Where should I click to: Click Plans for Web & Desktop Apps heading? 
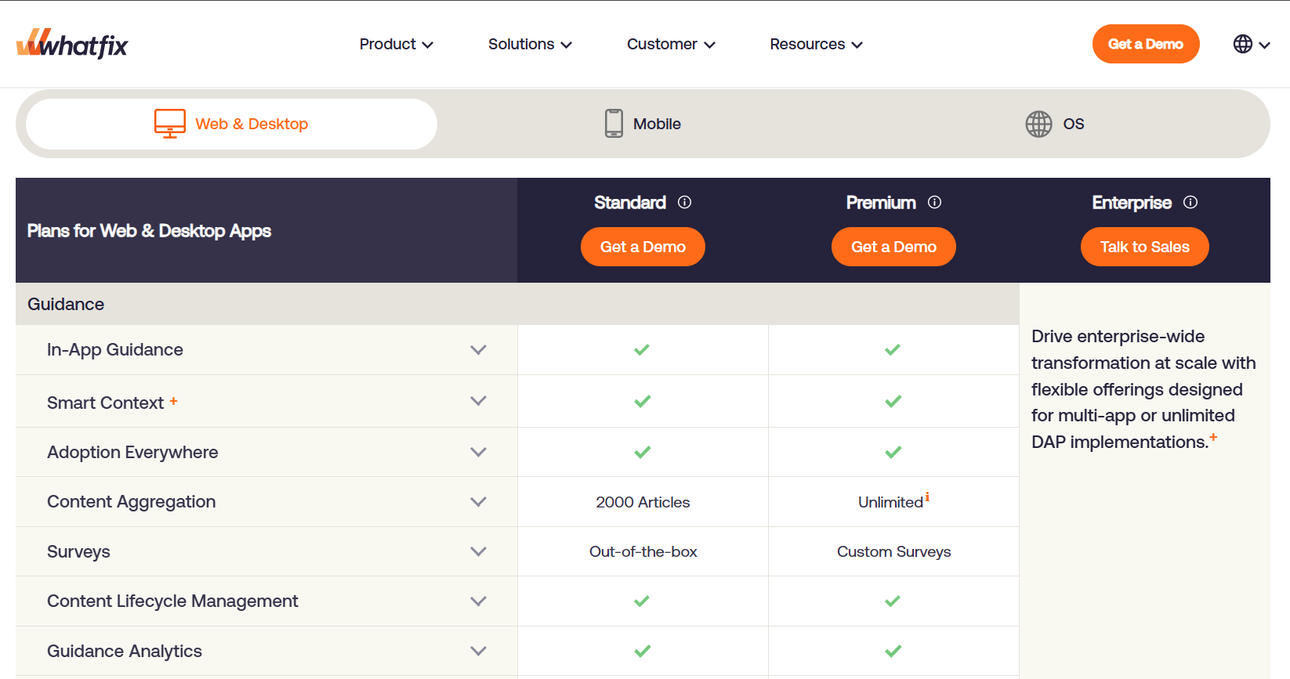149,231
